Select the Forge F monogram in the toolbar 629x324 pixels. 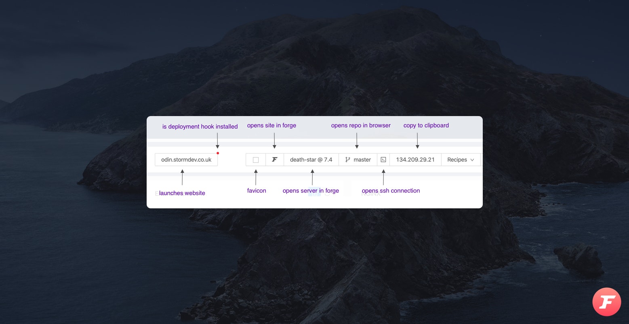pos(274,160)
